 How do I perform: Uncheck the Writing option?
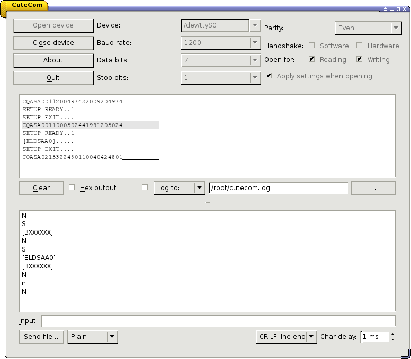click(360, 59)
